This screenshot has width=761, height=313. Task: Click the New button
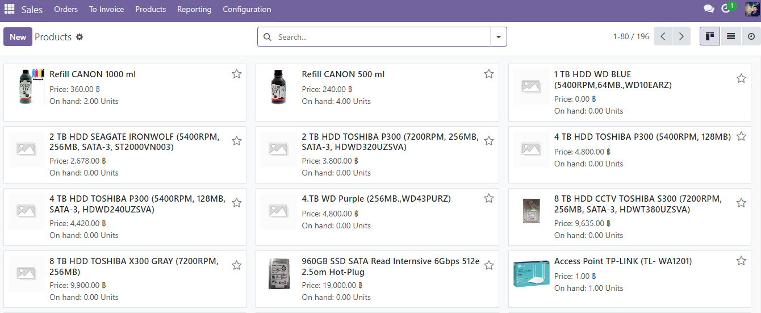[x=18, y=37]
